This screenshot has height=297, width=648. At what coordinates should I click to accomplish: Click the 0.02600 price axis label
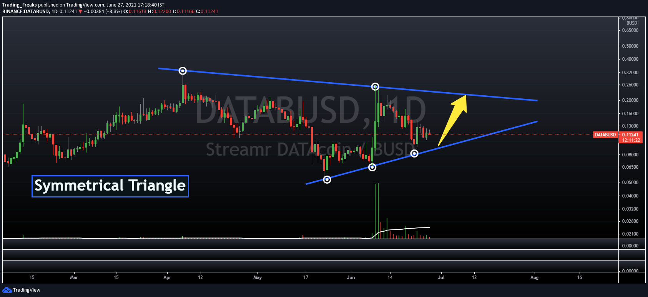coord(630,221)
